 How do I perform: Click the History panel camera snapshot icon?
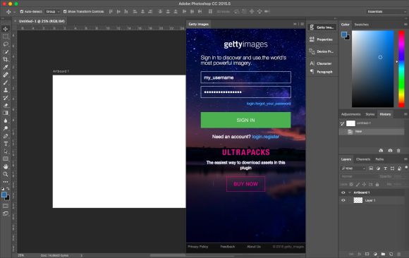coord(390,151)
